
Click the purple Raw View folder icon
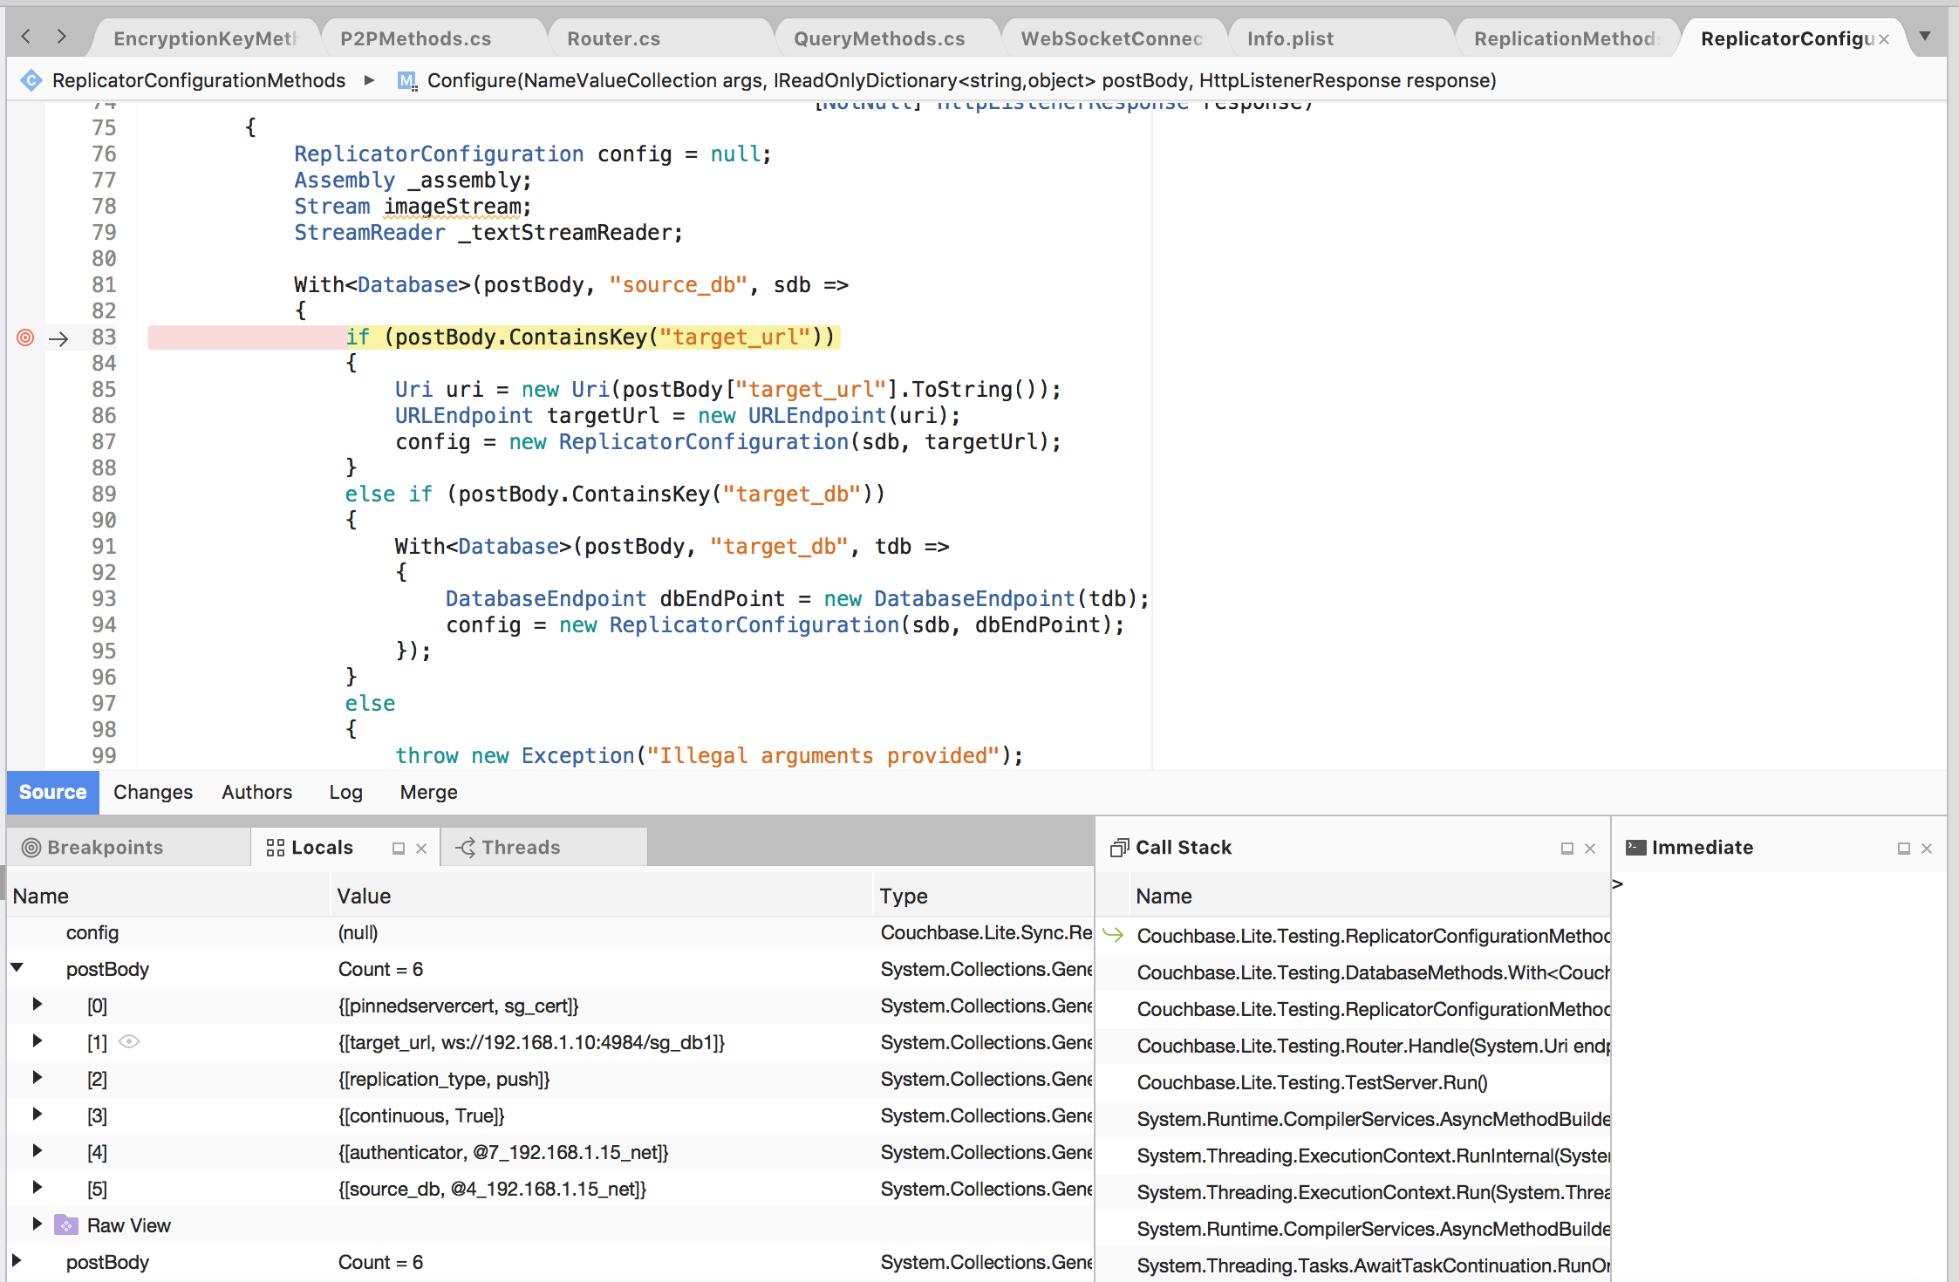pos(65,1224)
